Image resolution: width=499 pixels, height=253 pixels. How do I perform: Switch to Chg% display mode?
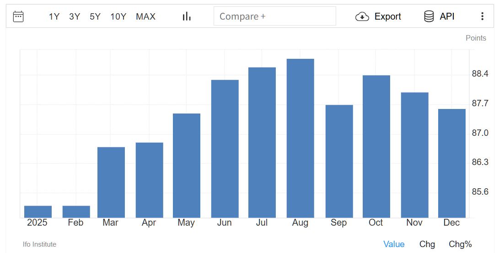pos(460,244)
